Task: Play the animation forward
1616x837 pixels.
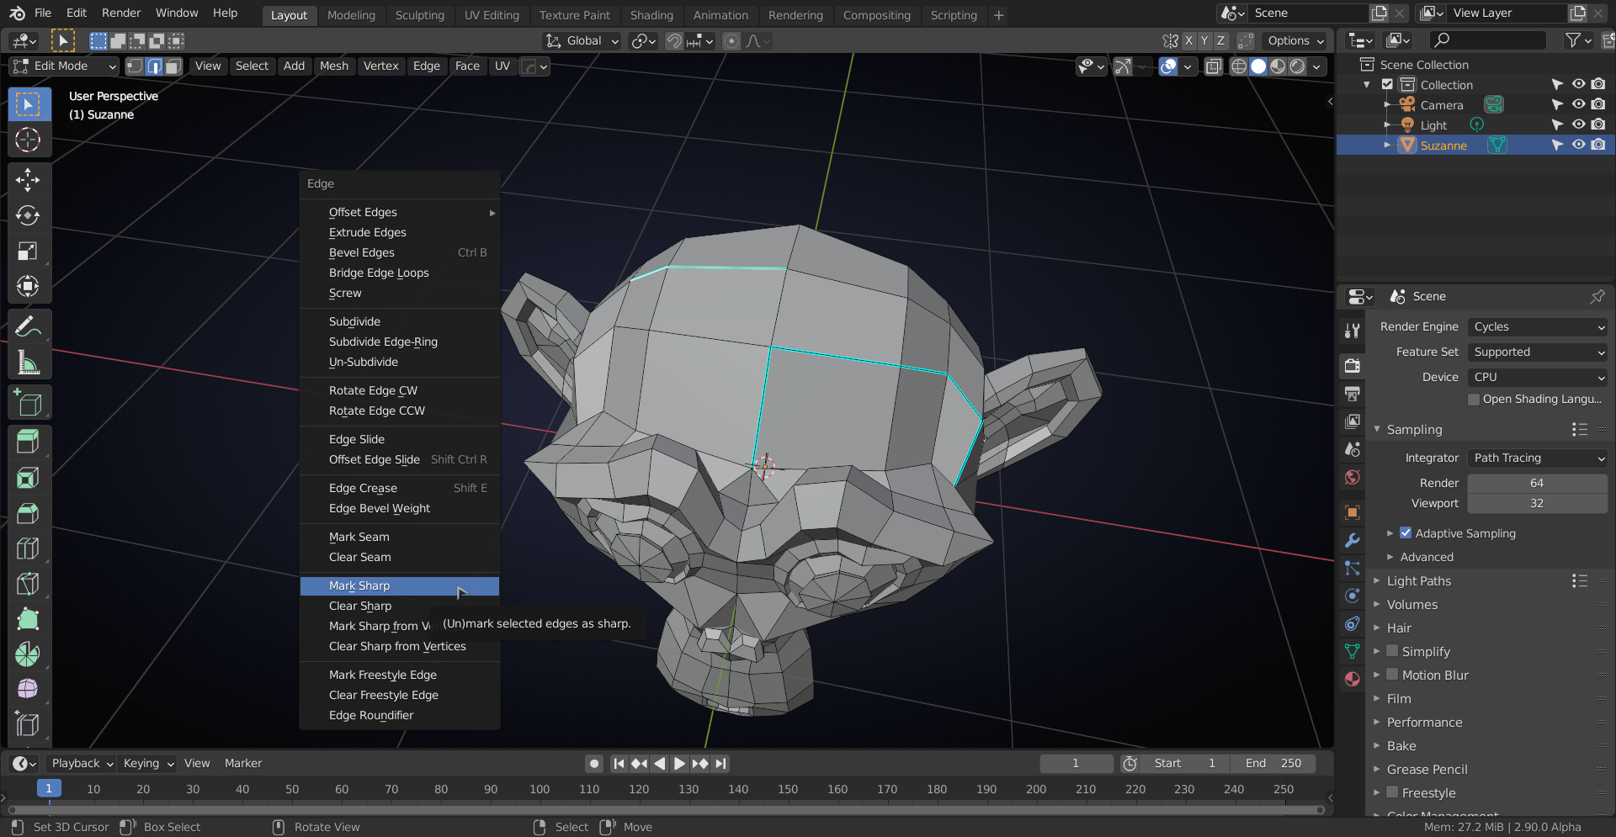Action: tap(679, 763)
